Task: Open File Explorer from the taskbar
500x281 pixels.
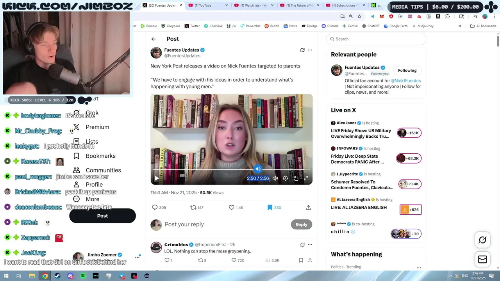Action: 32,276
